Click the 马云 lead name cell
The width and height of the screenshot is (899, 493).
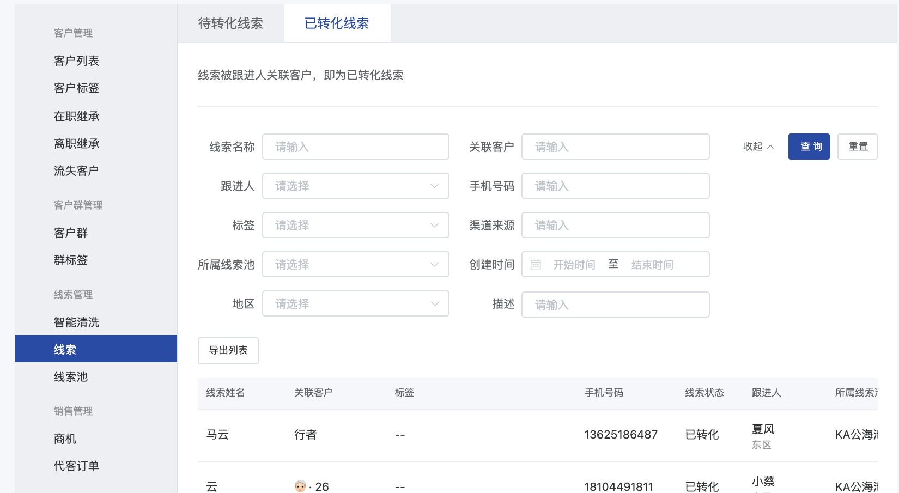(217, 435)
